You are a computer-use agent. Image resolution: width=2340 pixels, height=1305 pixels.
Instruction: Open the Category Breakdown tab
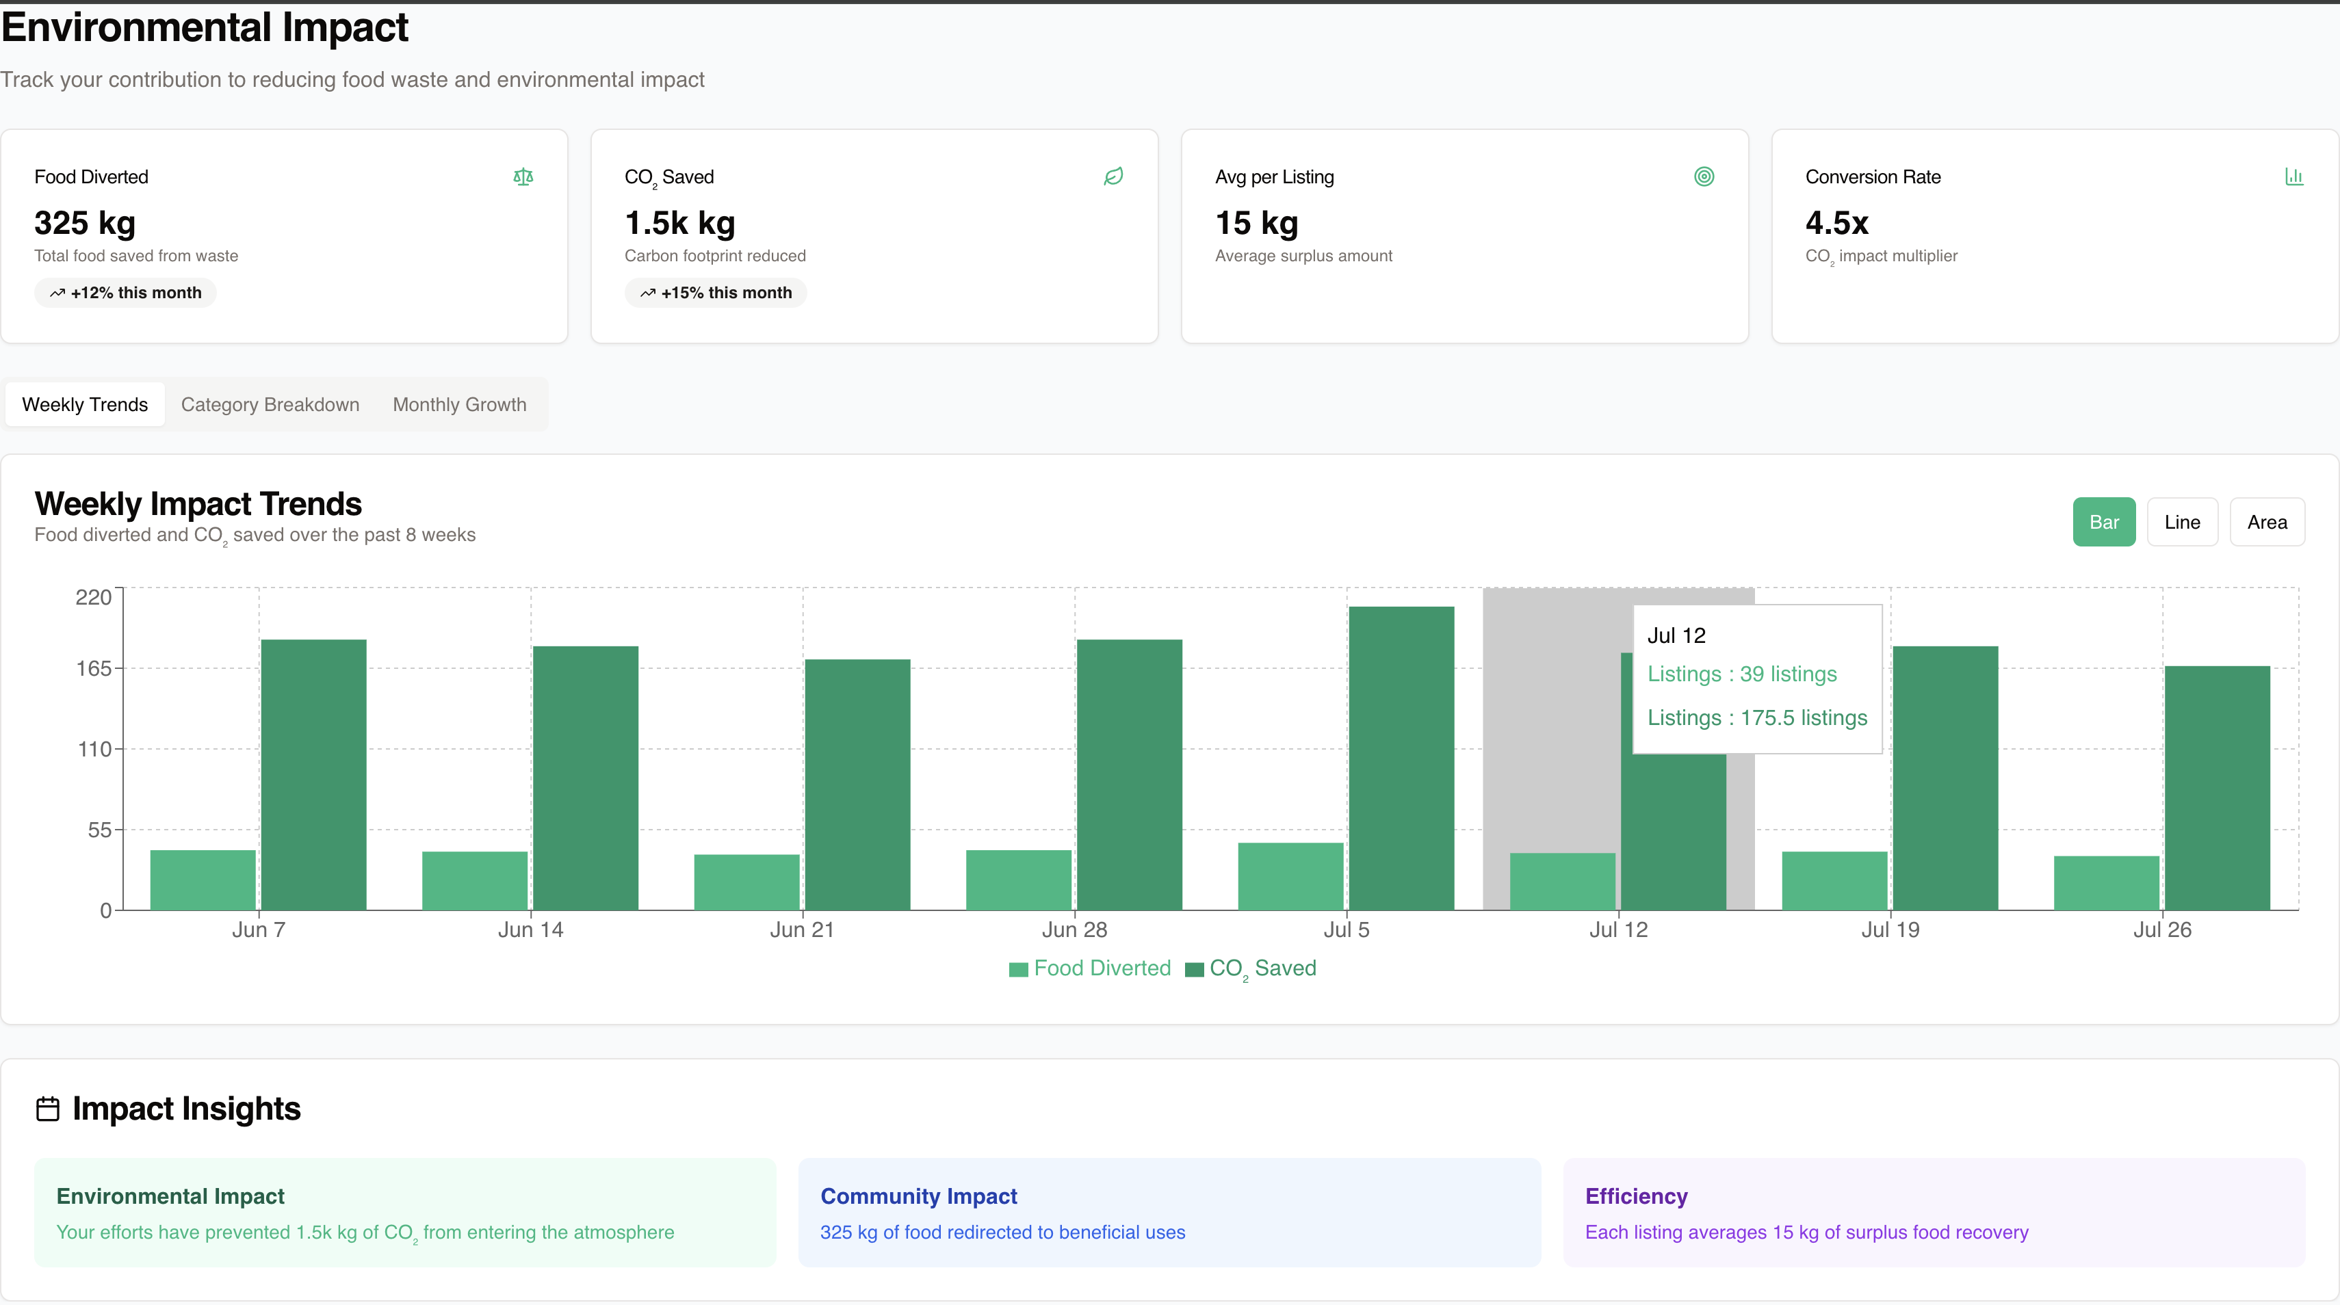[x=270, y=404]
